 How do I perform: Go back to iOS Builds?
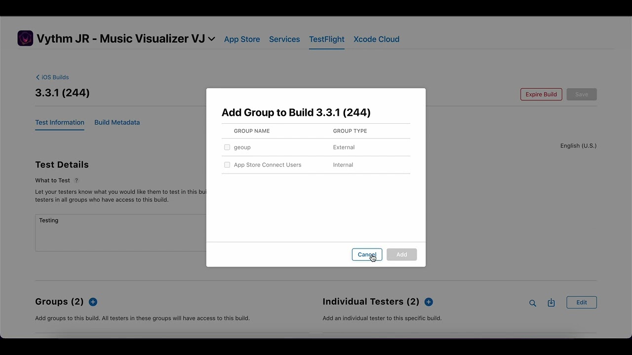tap(52, 77)
